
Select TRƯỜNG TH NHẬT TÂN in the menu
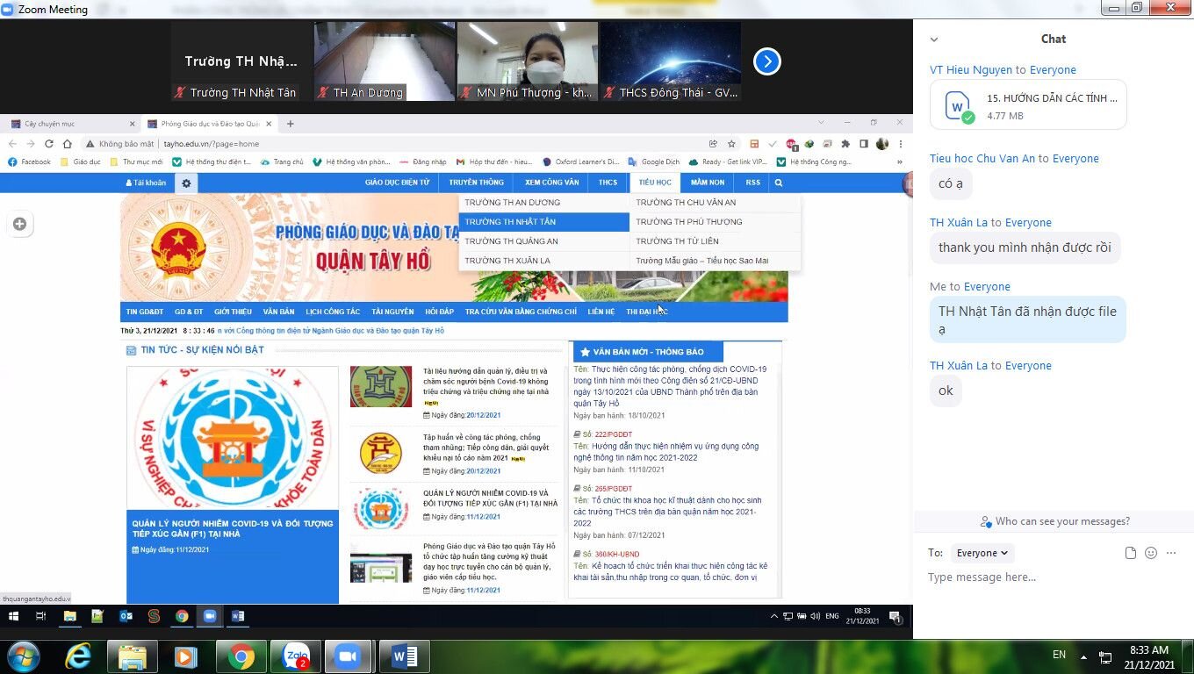(509, 221)
